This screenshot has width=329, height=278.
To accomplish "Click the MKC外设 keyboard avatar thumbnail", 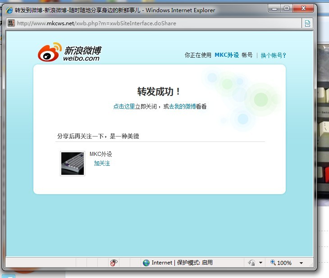I will [x=73, y=164].
